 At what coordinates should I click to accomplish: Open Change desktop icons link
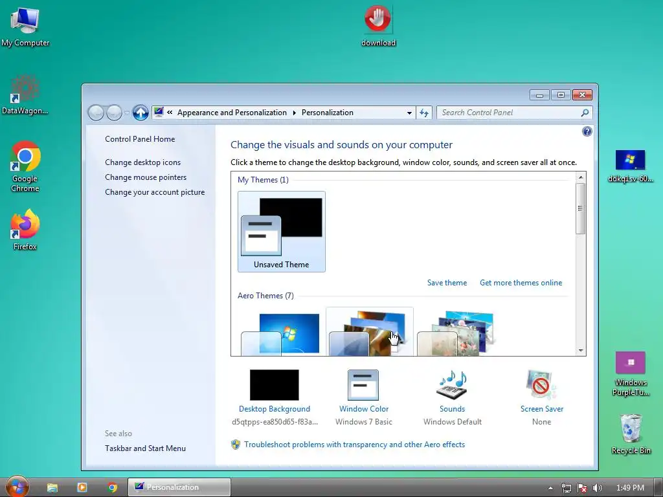point(143,162)
